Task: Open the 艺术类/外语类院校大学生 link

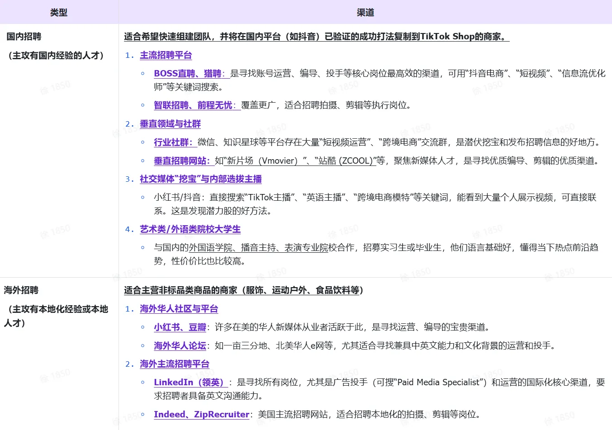Action: (x=190, y=229)
